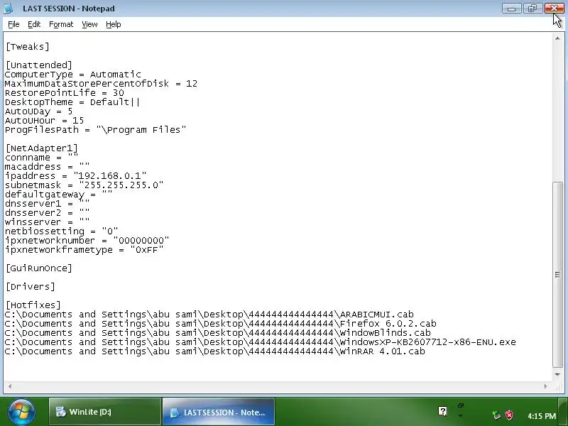Viewport: 568px width, 426px height.
Task: Click the ipxnetworkframetype = "0xFF" line
Action: (84, 250)
